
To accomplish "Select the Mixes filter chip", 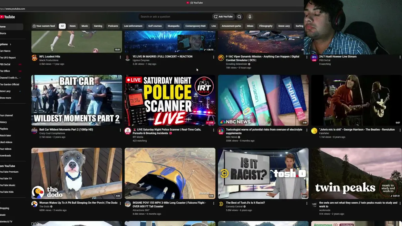I will pos(250,26).
